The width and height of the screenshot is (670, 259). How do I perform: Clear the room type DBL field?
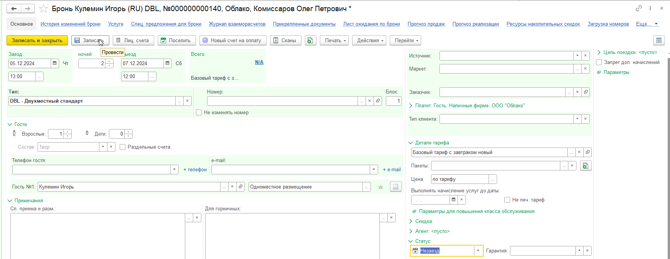point(188,101)
